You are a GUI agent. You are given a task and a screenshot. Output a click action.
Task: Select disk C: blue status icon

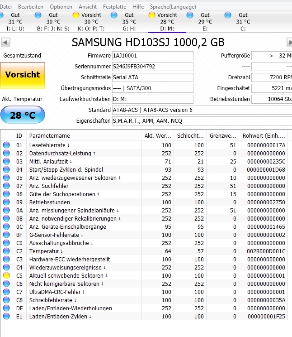(228, 15)
